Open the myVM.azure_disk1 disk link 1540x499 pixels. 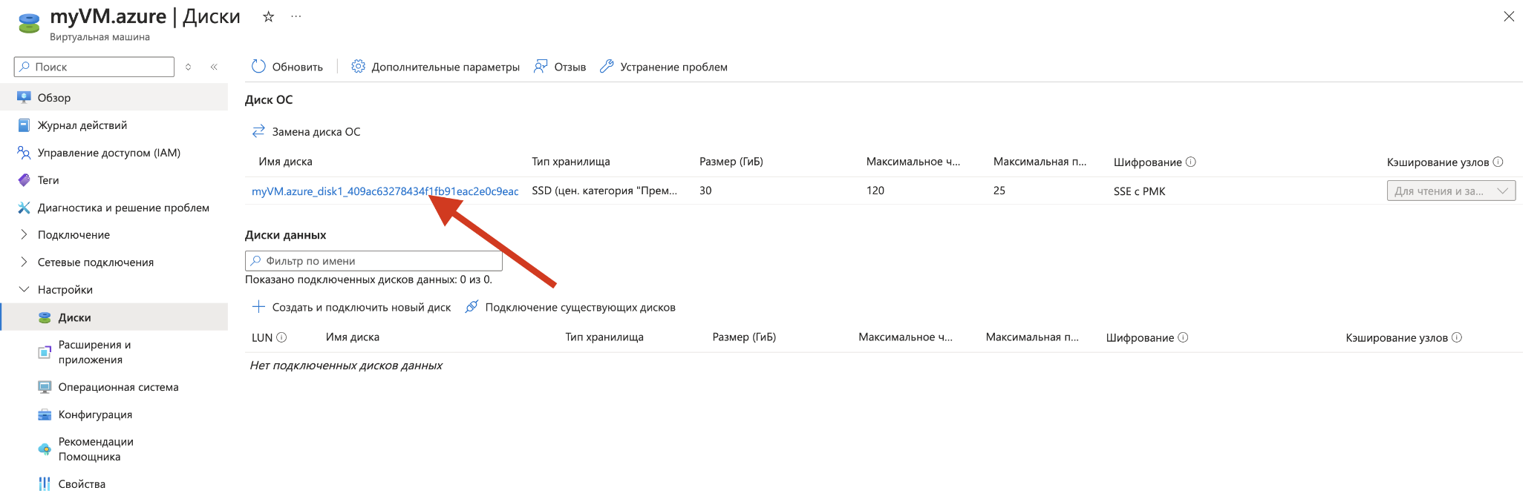[x=385, y=191]
